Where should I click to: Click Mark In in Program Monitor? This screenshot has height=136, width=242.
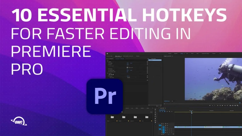click(213, 105)
